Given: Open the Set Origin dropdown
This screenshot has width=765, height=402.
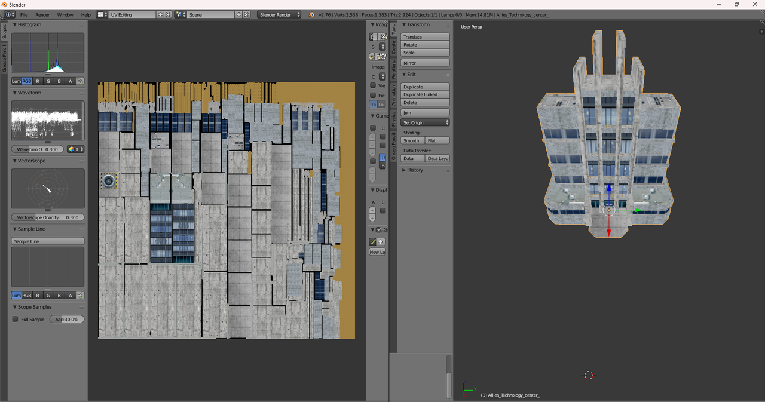Looking at the screenshot, I should 425,122.
